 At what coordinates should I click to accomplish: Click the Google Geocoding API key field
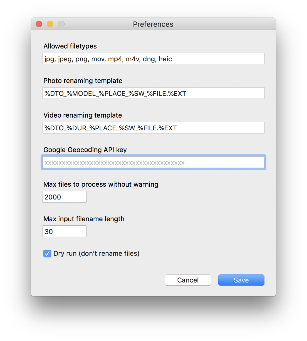tap(153, 162)
